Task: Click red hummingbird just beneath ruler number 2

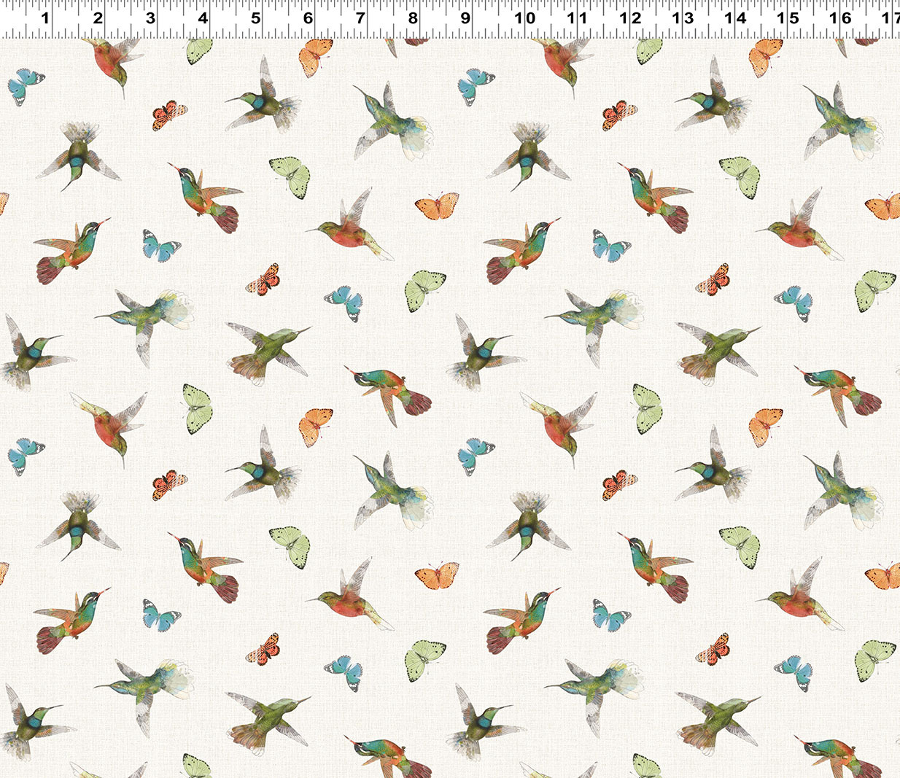Action: pos(113,61)
